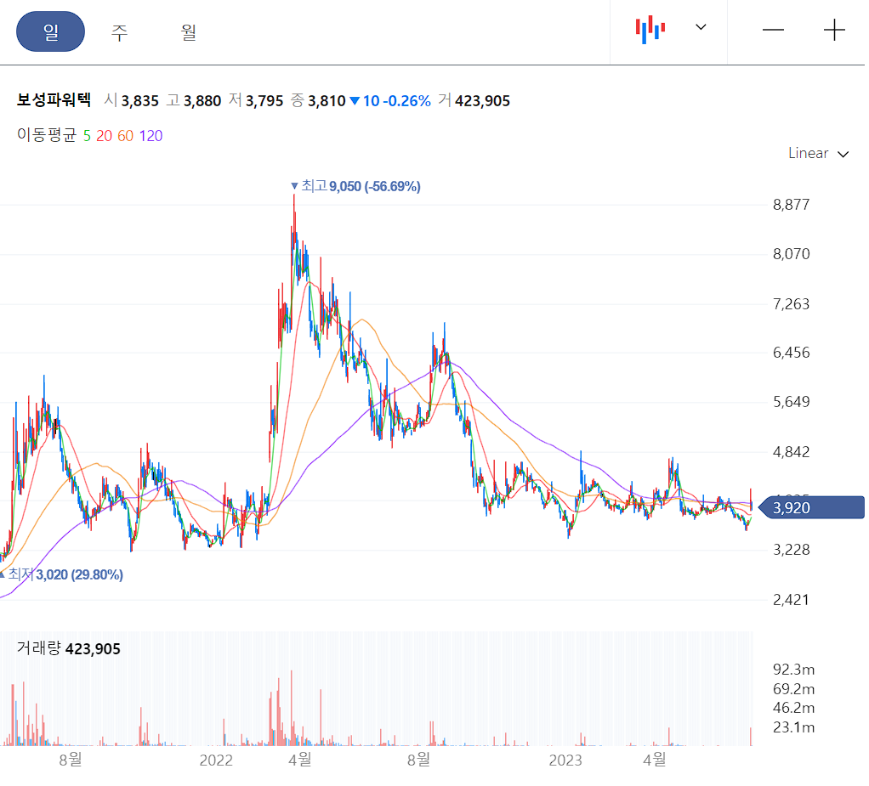
Task: Click the 92.3m volume axis label
Action: coord(793,670)
